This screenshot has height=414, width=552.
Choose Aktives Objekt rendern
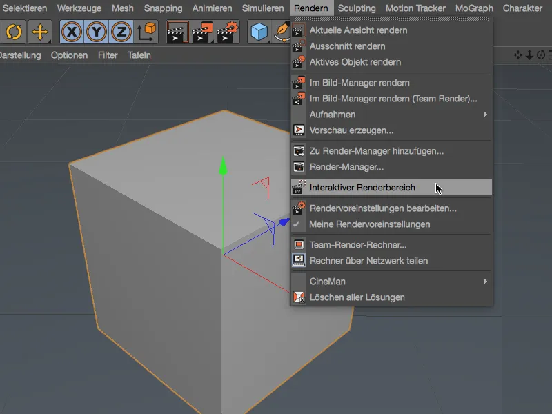tap(391, 62)
